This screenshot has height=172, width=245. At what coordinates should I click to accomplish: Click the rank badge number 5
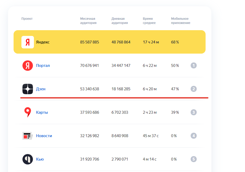pyautogui.click(x=193, y=159)
